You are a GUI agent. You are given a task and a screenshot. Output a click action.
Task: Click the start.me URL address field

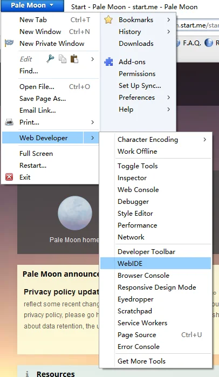tap(197, 25)
